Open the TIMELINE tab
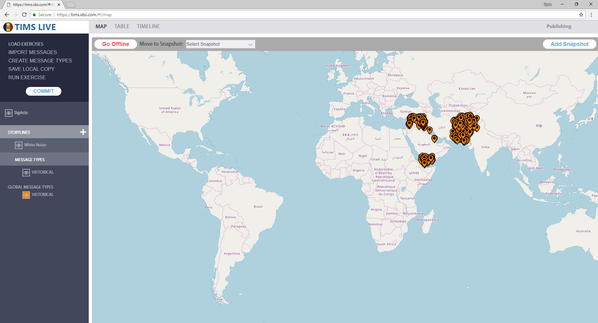The image size is (598, 323). point(148,27)
